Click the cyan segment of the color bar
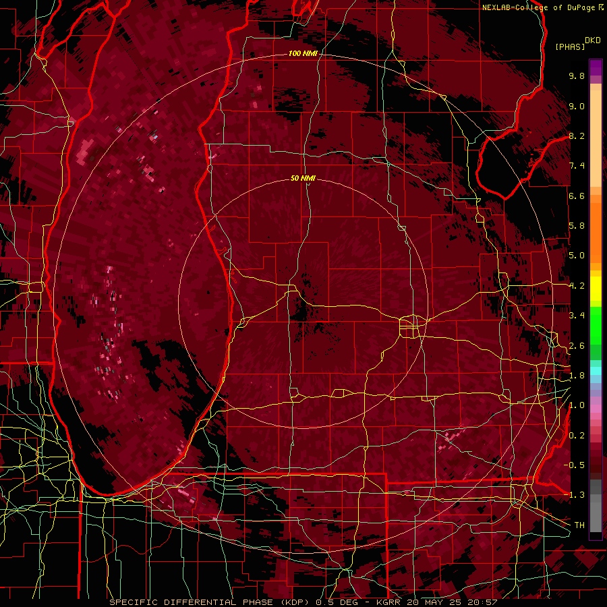The image size is (607, 607). pyautogui.click(x=596, y=370)
